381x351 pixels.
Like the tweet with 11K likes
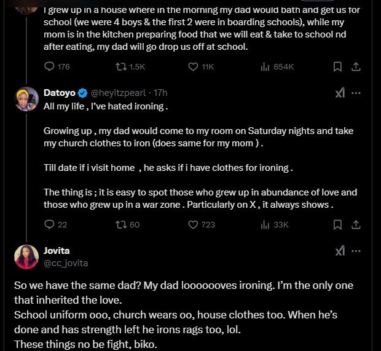193,66
